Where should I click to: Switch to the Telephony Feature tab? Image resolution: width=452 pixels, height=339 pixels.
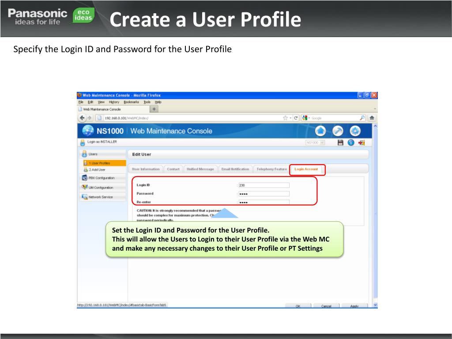pos(271,169)
